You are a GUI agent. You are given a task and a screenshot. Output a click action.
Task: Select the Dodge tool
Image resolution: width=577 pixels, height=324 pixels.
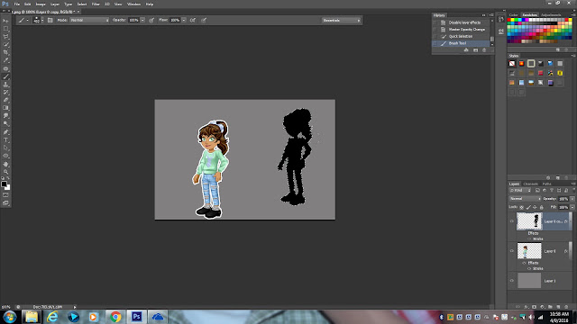point(6,124)
